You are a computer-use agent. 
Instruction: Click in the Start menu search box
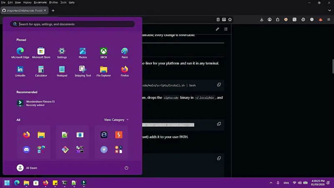72,24
